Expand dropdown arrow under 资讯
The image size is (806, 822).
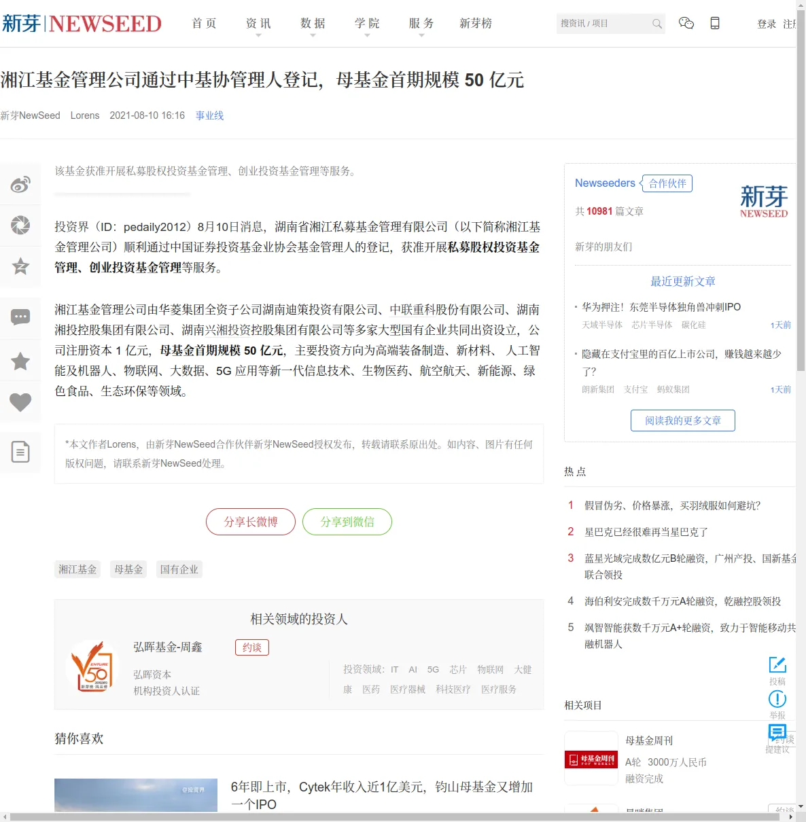pyautogui.click(x=258, y=35)
